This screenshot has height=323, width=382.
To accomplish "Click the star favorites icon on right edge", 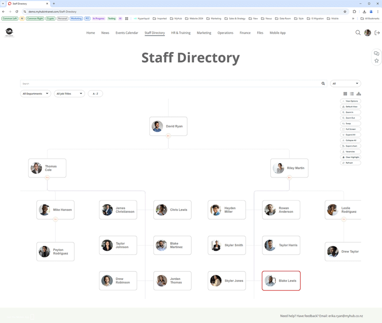I will [x=376, y=60].
